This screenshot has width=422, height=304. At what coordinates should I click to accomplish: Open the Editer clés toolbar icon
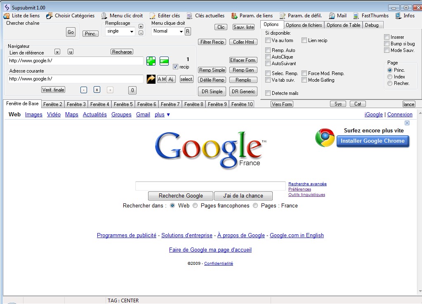152,16
